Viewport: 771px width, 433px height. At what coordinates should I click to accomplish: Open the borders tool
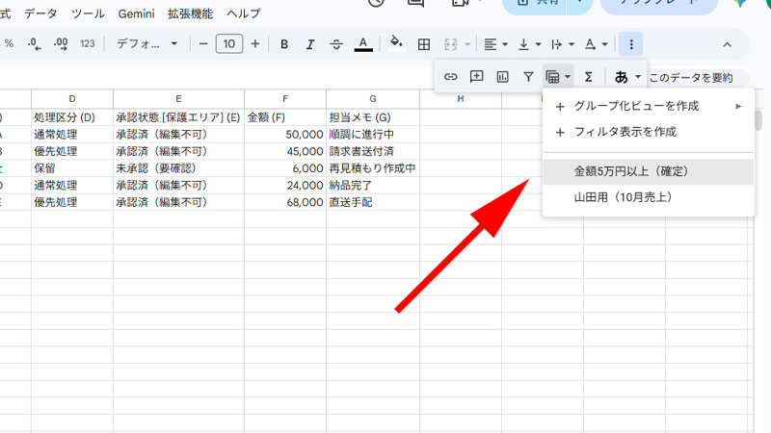[x=423, y=44]
